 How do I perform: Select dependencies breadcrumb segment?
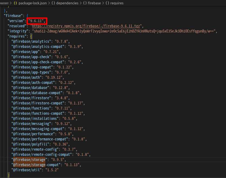pos(67,3)
